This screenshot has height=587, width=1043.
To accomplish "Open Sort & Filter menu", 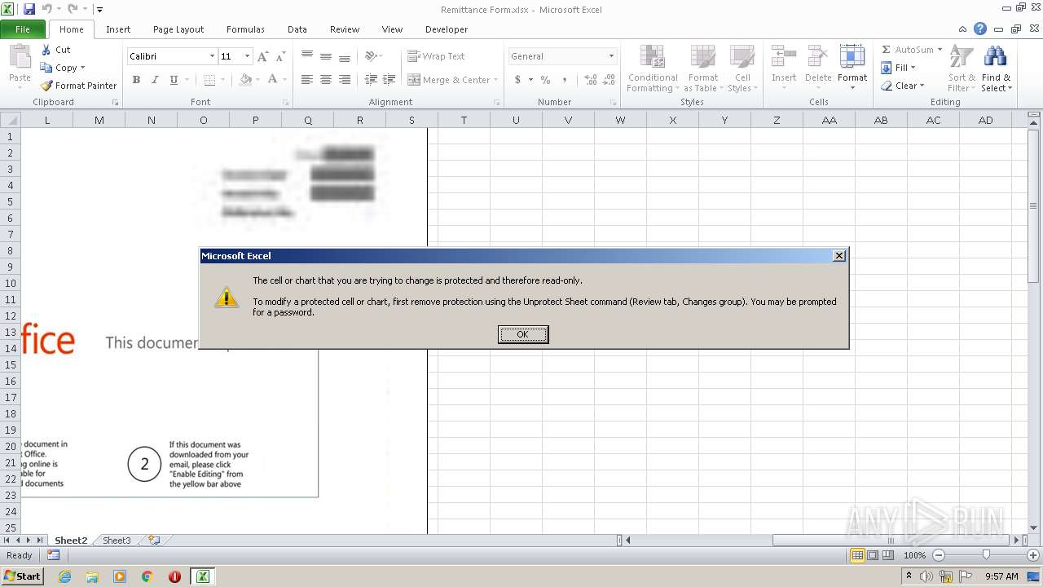I will click(x=962, y=69).
